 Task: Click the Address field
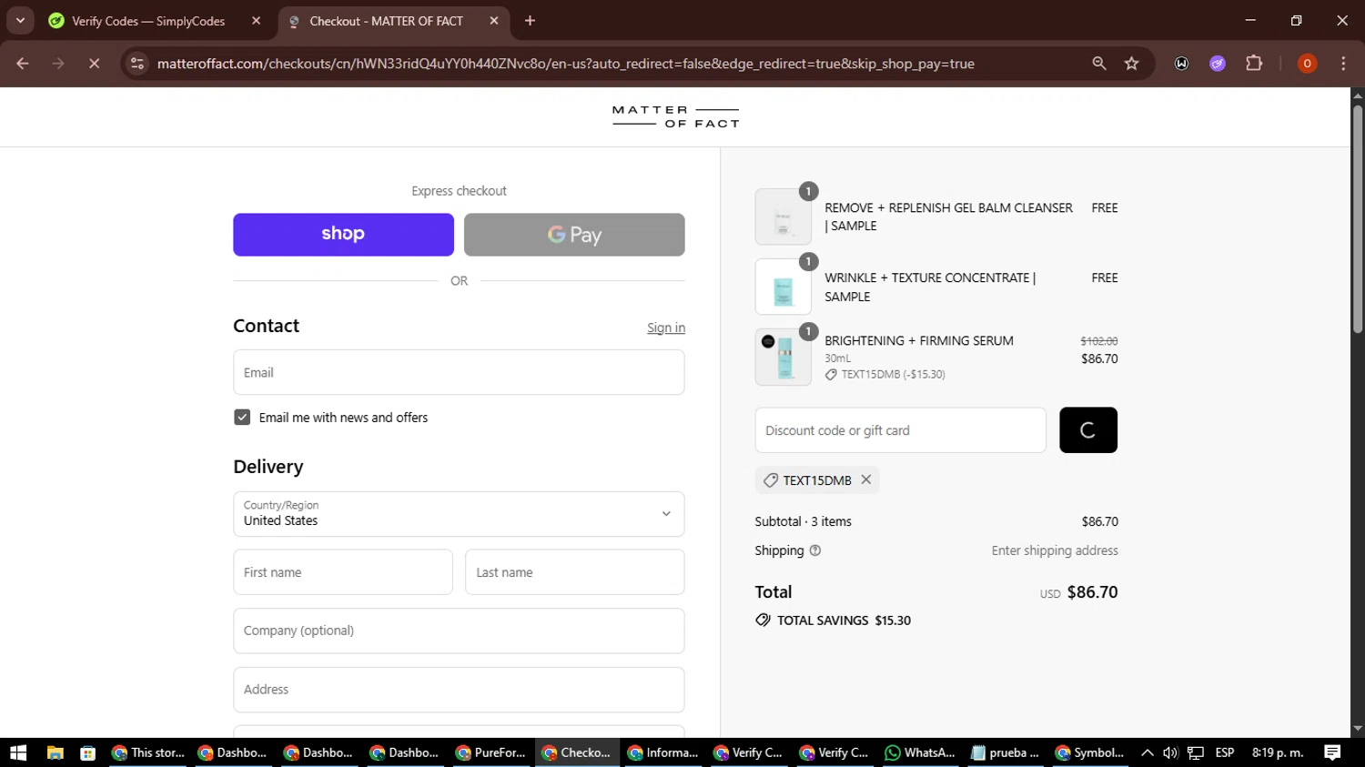459,690
